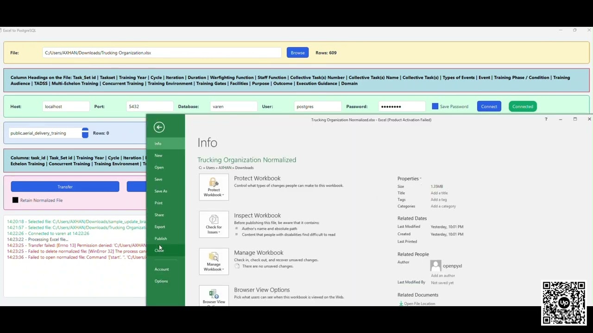Click the Browse button

297,53
